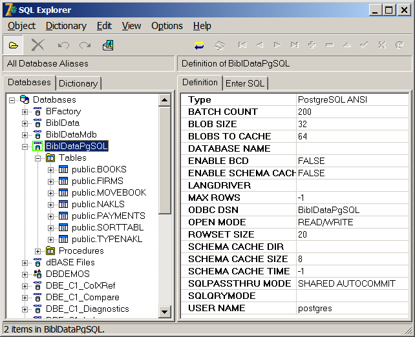Image resolution: width=415 pixels, height=337 pixels.
Task: Click the Cancel edit X navigator icon
Action: click(382, 45)
